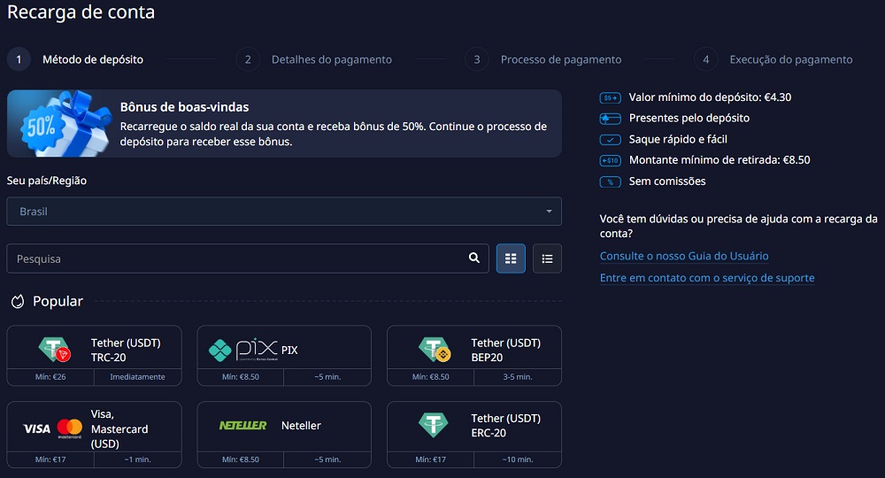Select Tether (USDT) ERC-20 card
885x478 pixels.
coord(474,435)
